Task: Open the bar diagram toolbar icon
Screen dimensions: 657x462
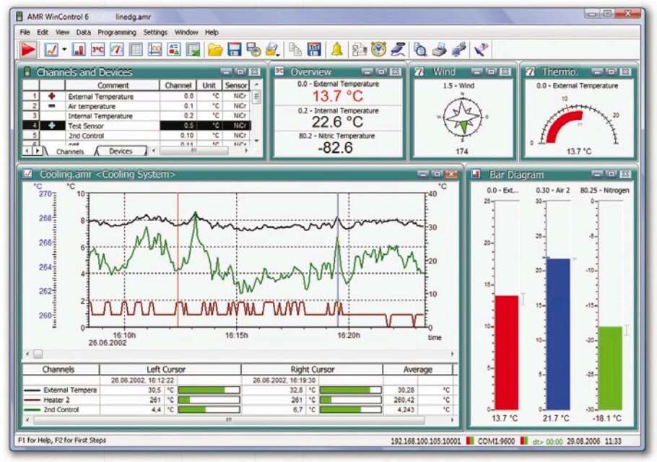Action: pyautogui.click(x=78, y=49)
